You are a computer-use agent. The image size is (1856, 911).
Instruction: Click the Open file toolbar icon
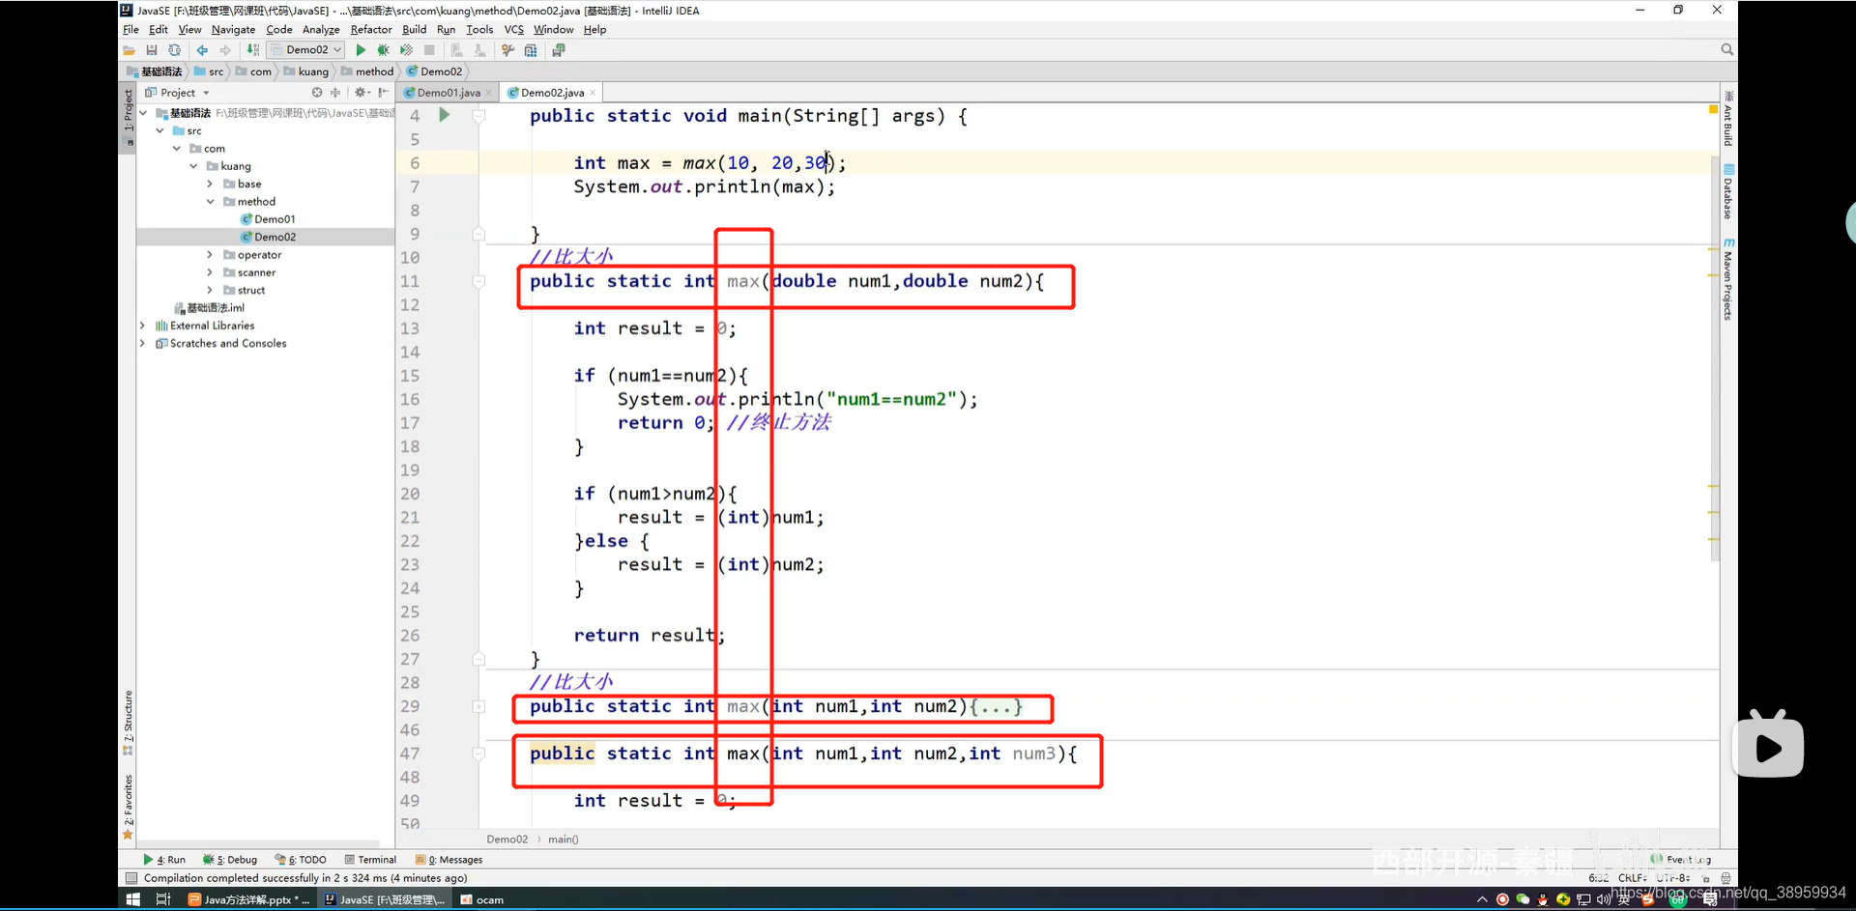point(129,50)
